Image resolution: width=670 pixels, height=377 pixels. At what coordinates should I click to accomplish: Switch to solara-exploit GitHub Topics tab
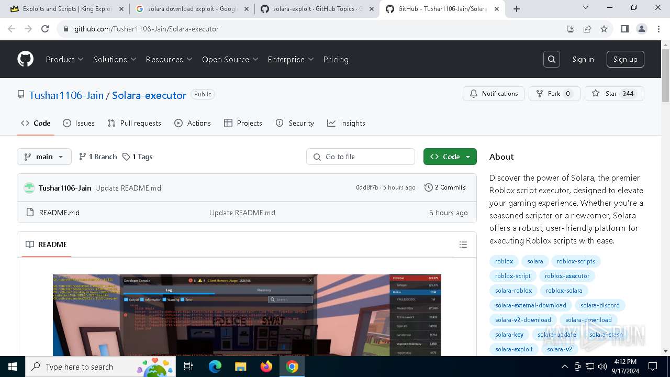pos(317,9)
